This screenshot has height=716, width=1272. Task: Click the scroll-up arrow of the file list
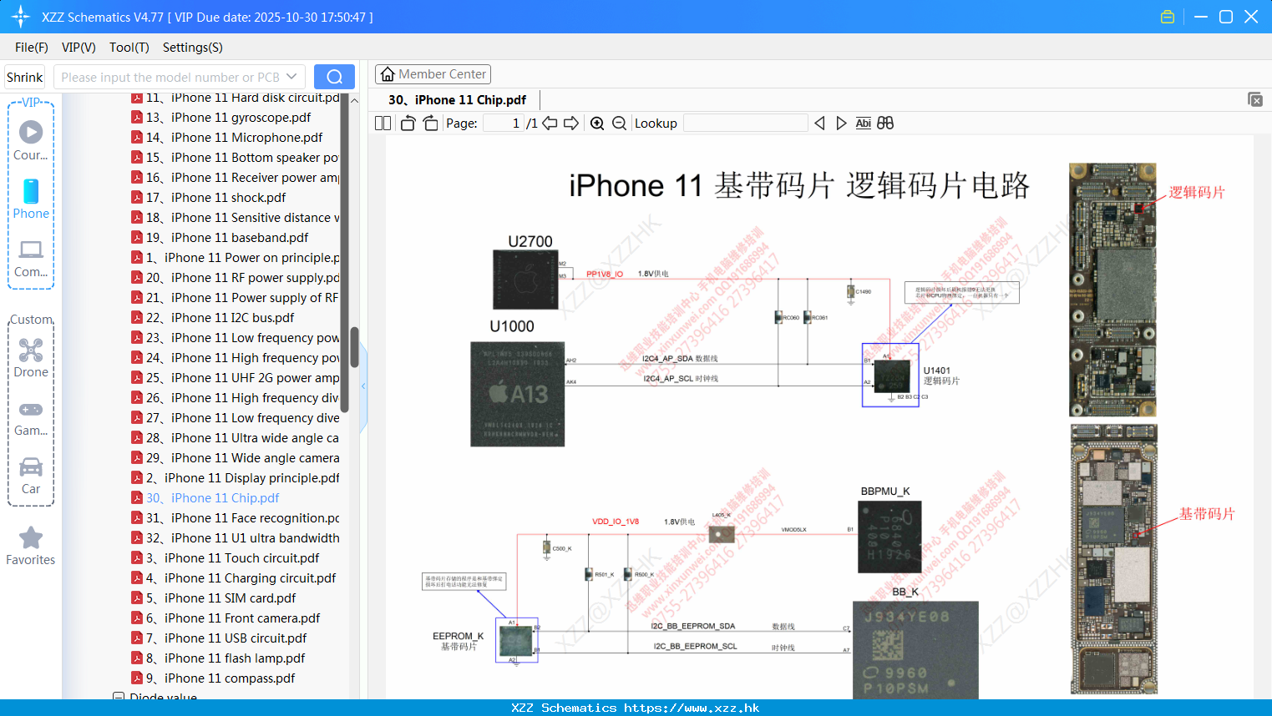click(354, 100)
